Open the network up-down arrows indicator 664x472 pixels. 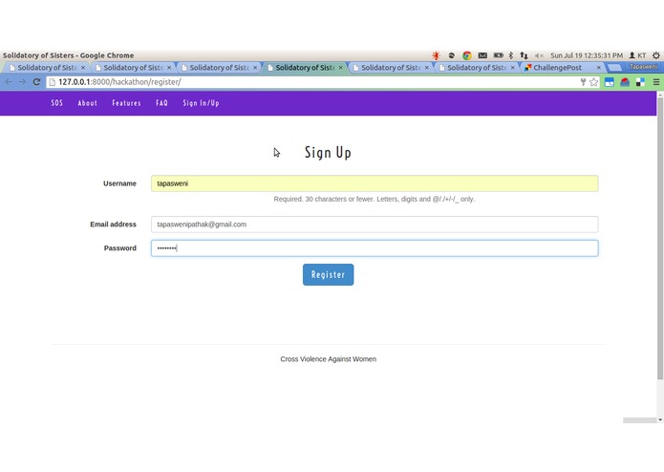point(524,55)
